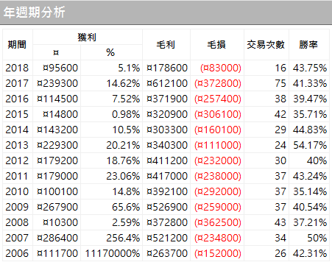Image resolution: width=332 pixels, height=265 pixels.
Task: Click the 毛損 column header
Action: pyautogui.click(x=217, y=45)
